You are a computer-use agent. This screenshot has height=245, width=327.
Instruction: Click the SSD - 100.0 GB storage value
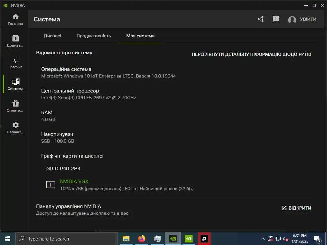(57, 141)
